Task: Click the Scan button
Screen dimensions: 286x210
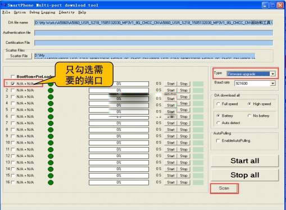Action: (224, 188)
